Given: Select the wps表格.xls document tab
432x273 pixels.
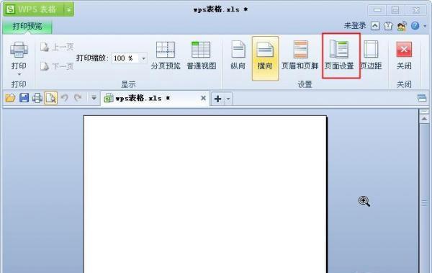Looking at the screenshot, I should pos(154,98).
